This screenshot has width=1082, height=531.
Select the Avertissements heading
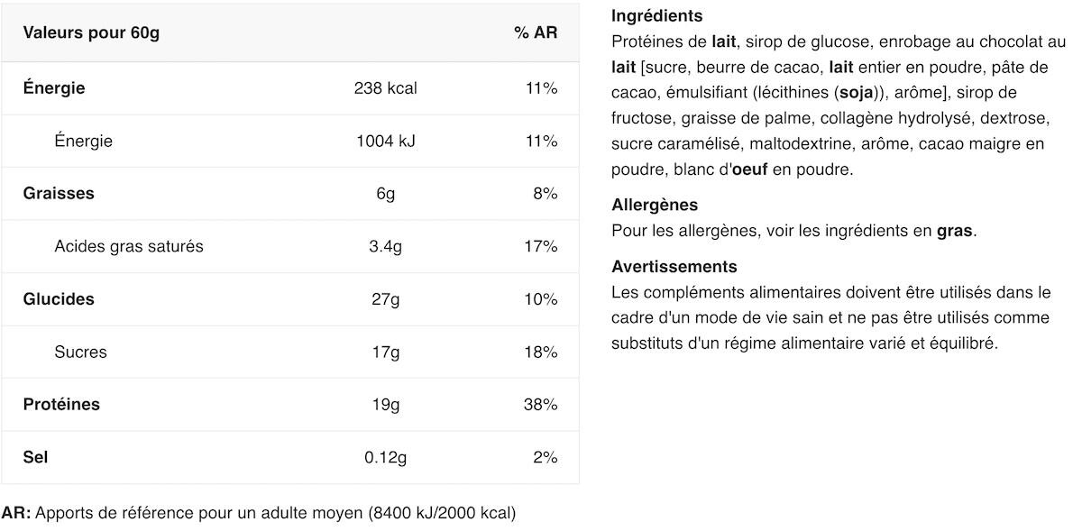pos(674,267)
